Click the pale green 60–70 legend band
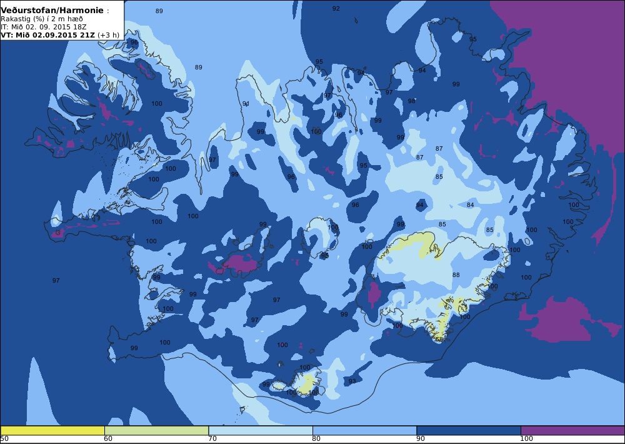 [x=157, y=430]
